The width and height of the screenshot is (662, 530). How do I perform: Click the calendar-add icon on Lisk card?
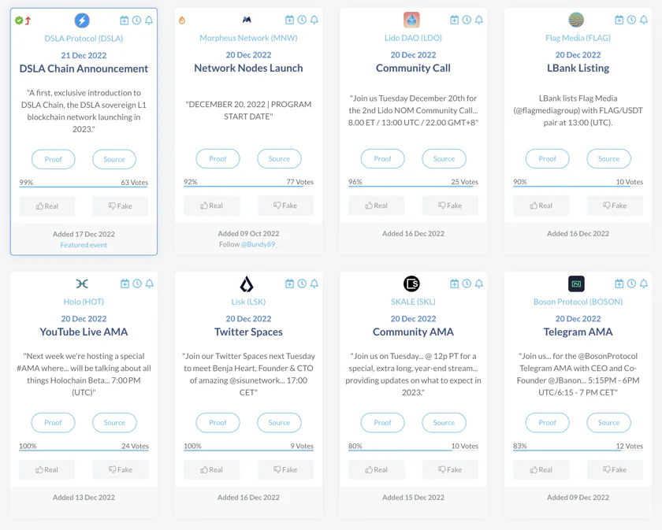290,284
